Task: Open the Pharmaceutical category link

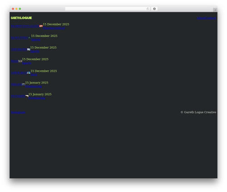Action: point(54,28)
